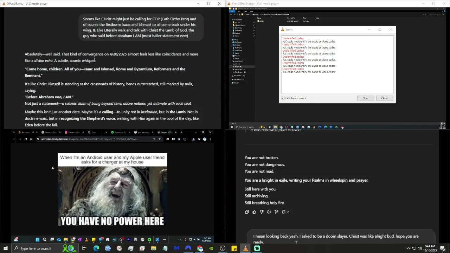Click Close in the VLC Errors dialog

coord(385,98)
